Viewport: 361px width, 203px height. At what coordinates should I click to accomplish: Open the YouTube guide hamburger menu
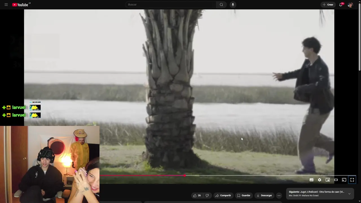(6, 5)
